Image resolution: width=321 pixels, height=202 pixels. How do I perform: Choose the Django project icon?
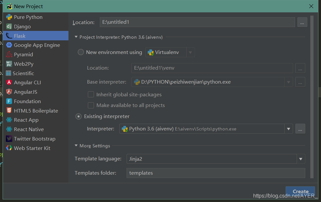coord(9,26)
